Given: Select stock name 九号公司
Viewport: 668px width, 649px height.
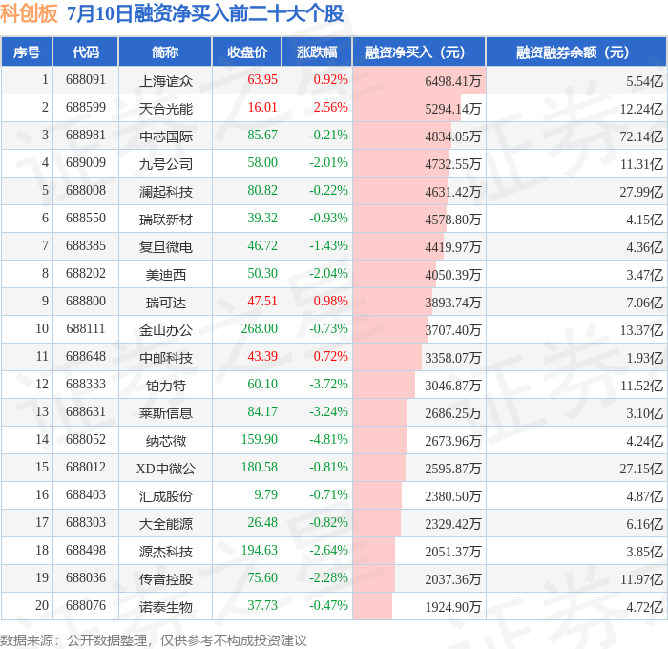Looking at the screenshot, I should 166,163.
